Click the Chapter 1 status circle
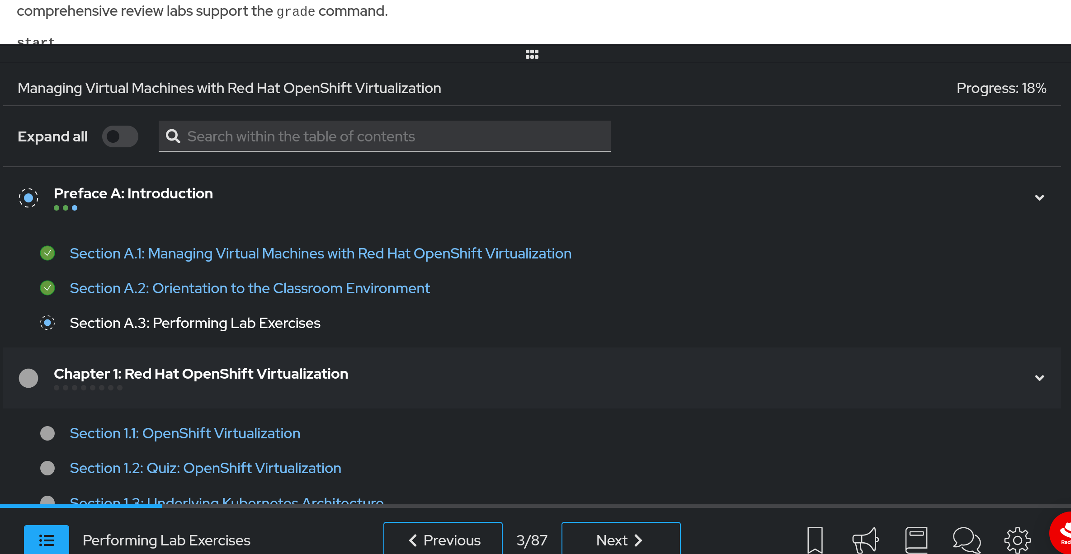Viewport: 1071px width, 554px height. coord(28,378)
